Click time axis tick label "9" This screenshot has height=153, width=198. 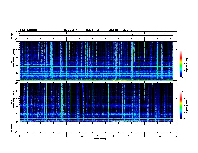160,136
